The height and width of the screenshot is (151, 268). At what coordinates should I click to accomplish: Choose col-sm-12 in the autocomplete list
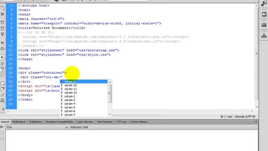coord(84,93)
